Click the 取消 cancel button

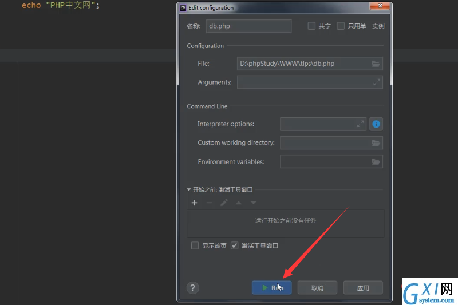pyautogui.click(x=317, y=288)
